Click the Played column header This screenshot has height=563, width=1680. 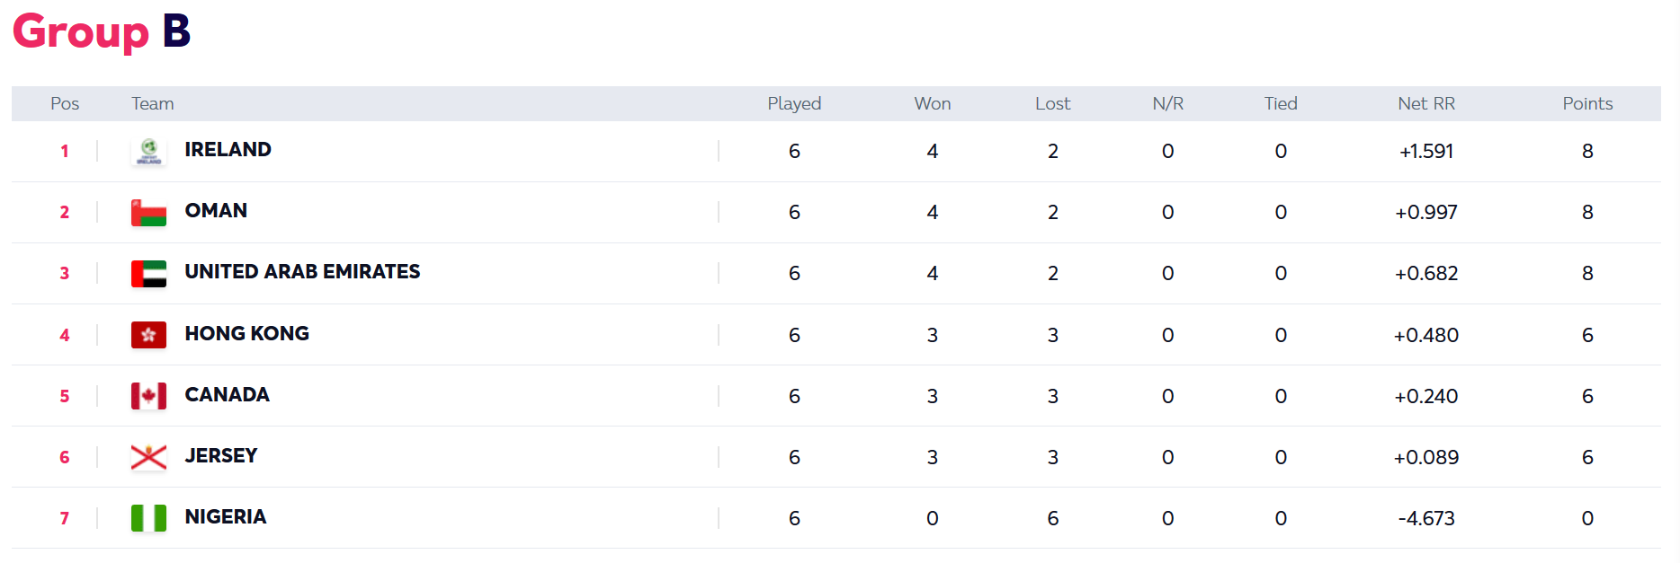tap(794, 104)
